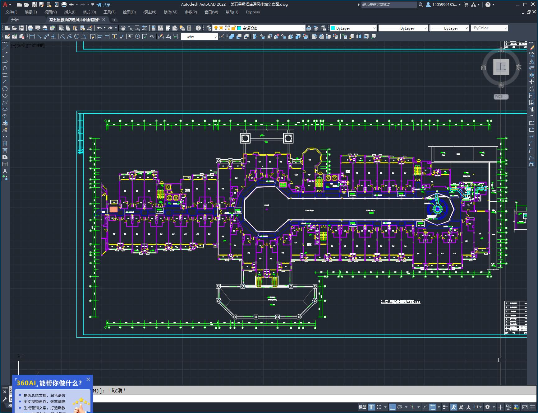Screen dimensions: 538x413
Task: Toggle the drawing grid display
Action: 372,407
